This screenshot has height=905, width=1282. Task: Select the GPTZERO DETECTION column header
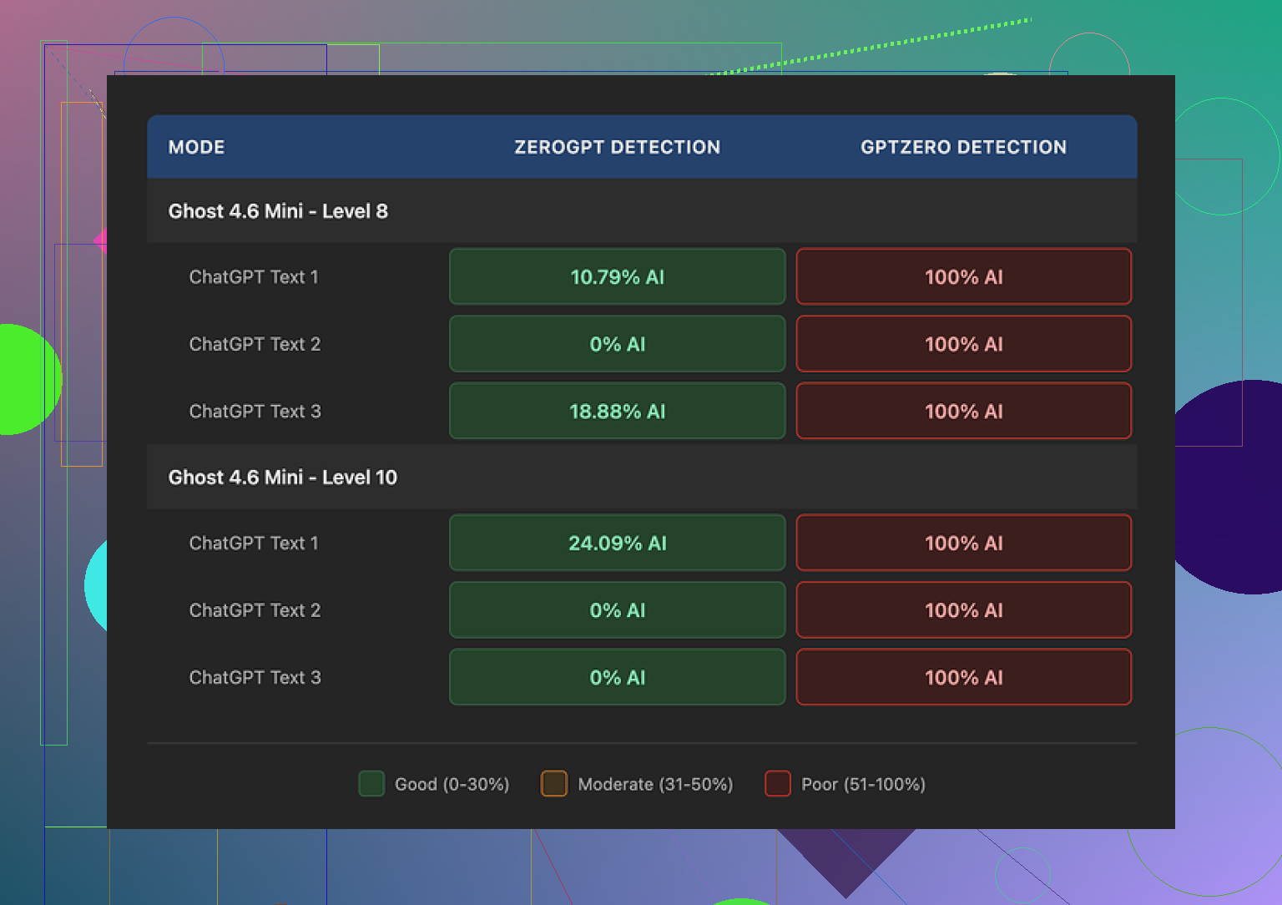963,147
